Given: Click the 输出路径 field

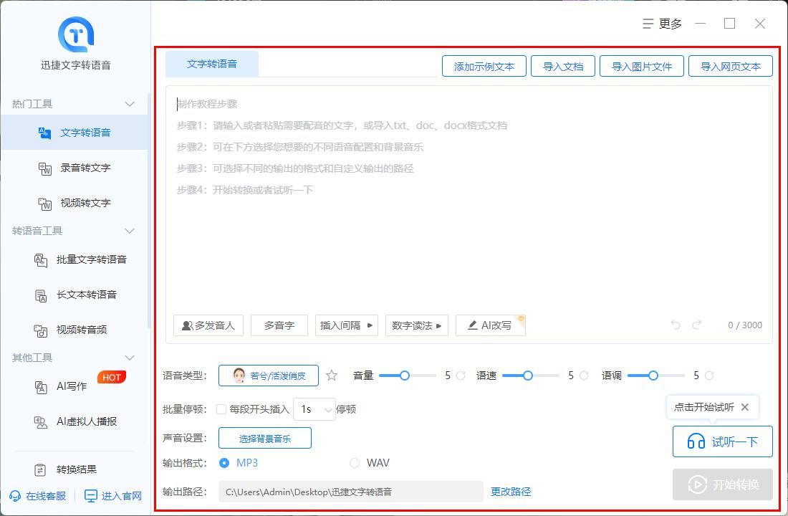Looking at the screenshot, I should click(x=351, y=492).
